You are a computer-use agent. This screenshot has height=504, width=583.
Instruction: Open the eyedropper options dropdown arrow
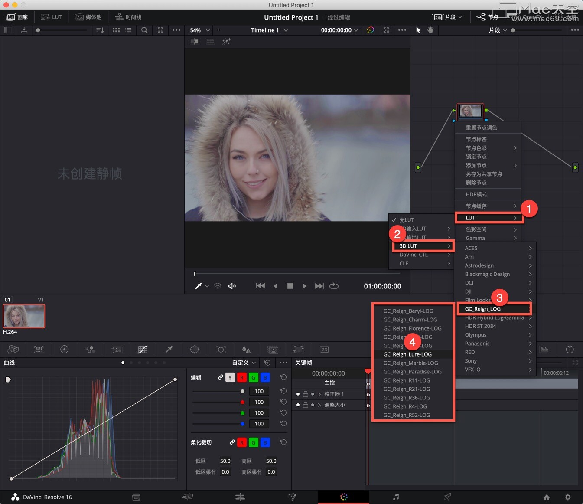click(x=207, y=286)
